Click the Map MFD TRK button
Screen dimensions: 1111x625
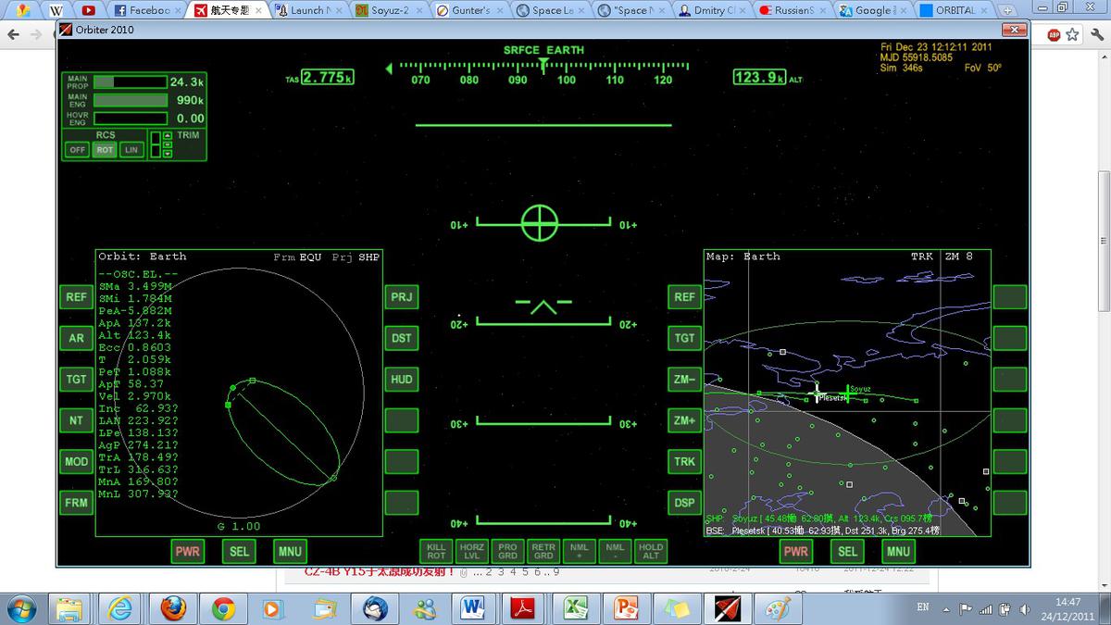(x=684, y=461)
